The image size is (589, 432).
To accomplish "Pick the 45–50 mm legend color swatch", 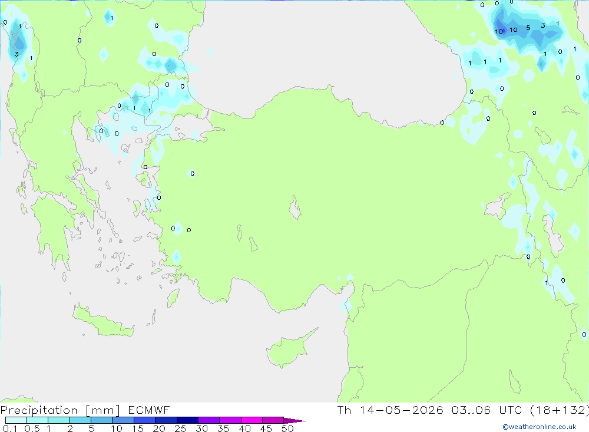I will (273, 420).
